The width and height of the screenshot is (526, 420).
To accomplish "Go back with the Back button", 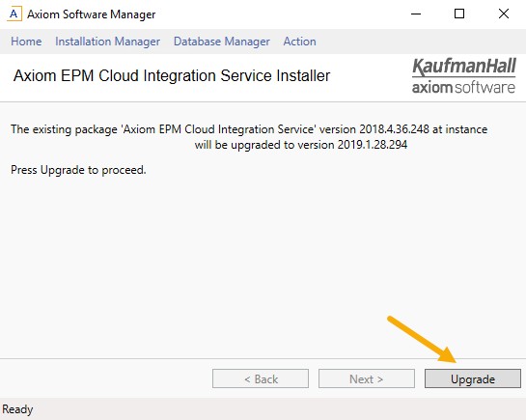I will tap(261, 378).
